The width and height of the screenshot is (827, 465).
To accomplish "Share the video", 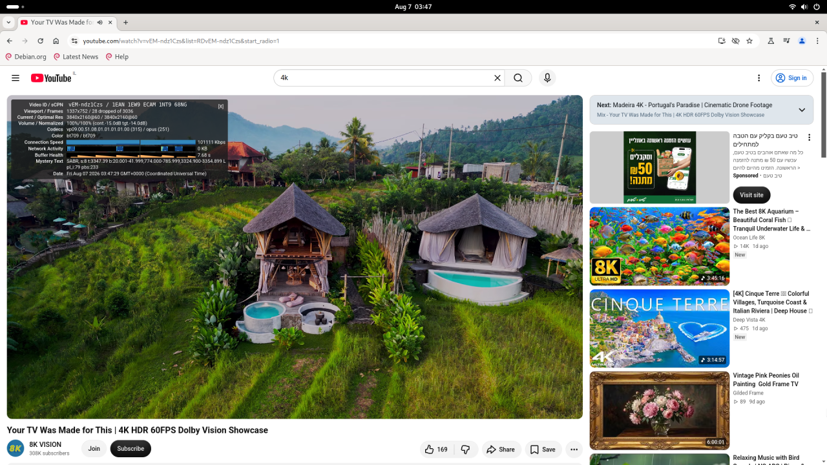I will 501,449.
